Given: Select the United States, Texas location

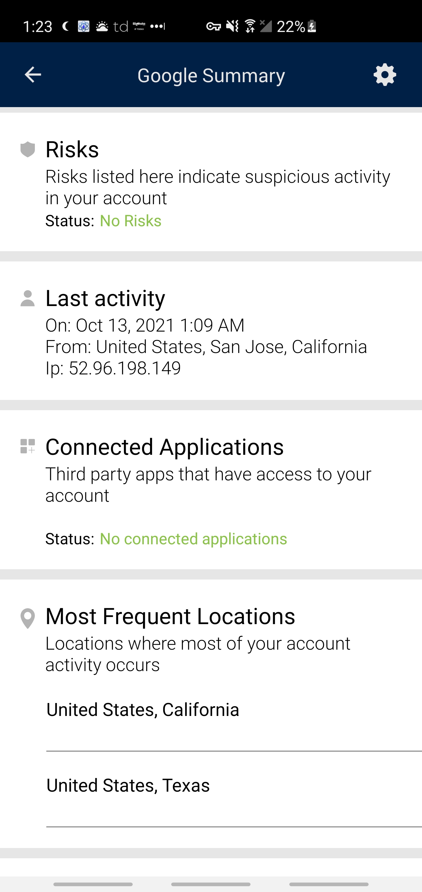Looking at the screenshot, I should [x=128, y=785].
